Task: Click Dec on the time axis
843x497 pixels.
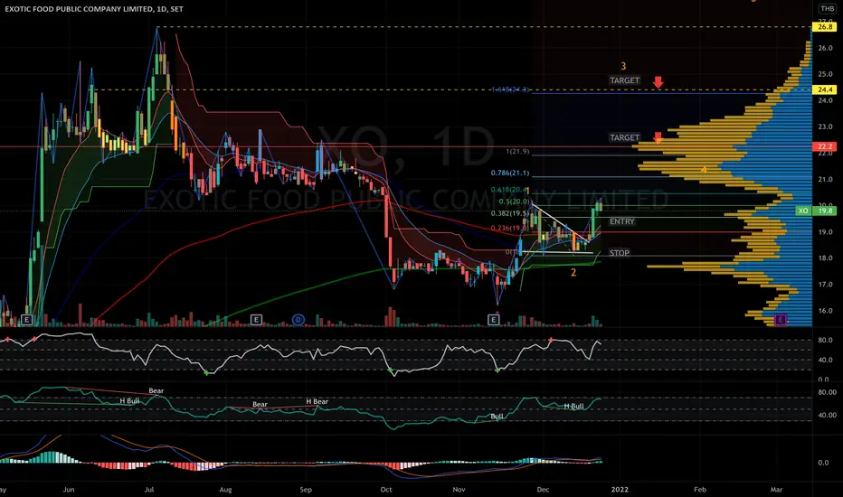Action: [543, 490]
